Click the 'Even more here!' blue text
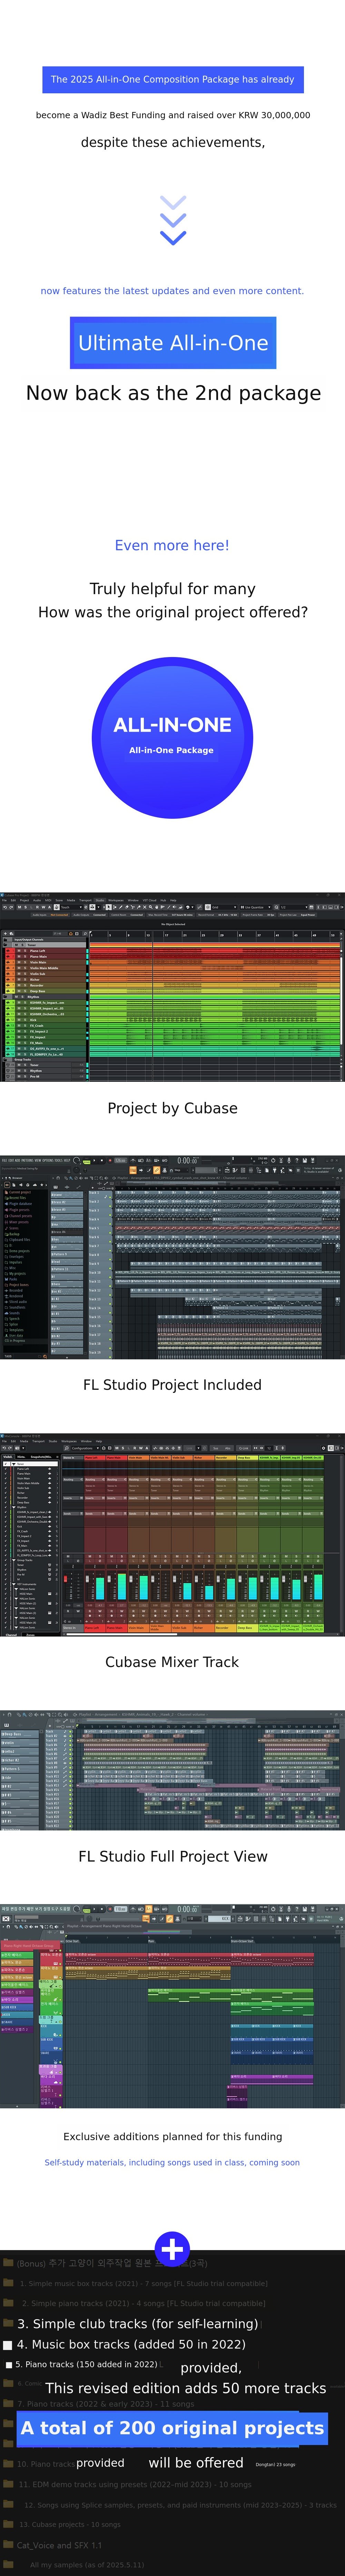The image size is (345, 2576). pyautogui.click(x=172, y=545)
